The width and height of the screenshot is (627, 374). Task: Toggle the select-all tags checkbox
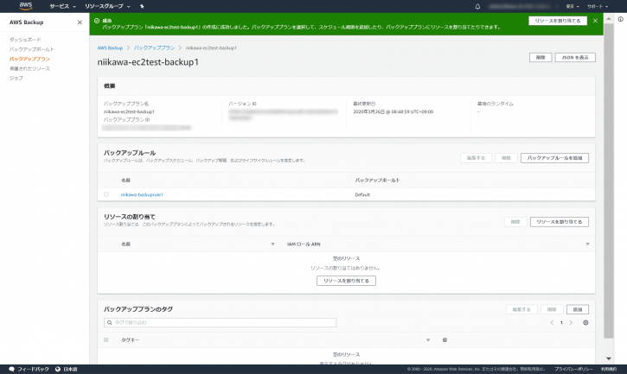[x=106, y=340]
